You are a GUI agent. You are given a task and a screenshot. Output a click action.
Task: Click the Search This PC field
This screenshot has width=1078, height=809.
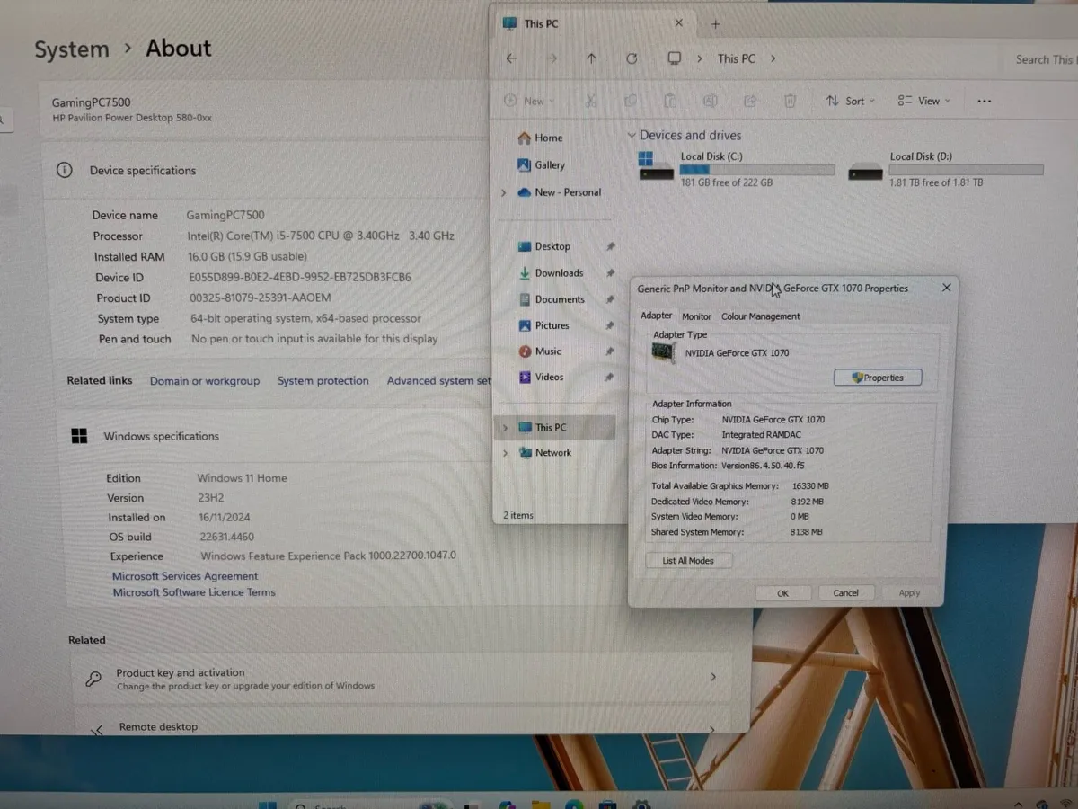(1042, 59)
